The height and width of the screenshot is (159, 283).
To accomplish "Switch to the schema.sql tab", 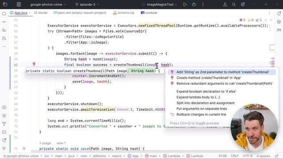I will 124,13.
